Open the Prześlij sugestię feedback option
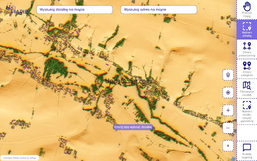 coord(247,151)
